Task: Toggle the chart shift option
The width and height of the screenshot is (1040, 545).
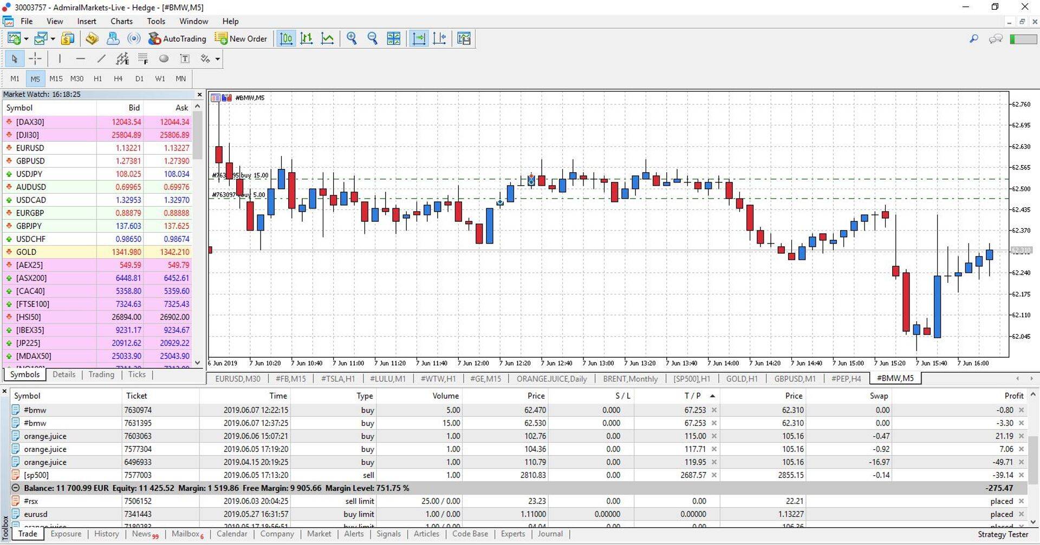Action: click(439, 38)
